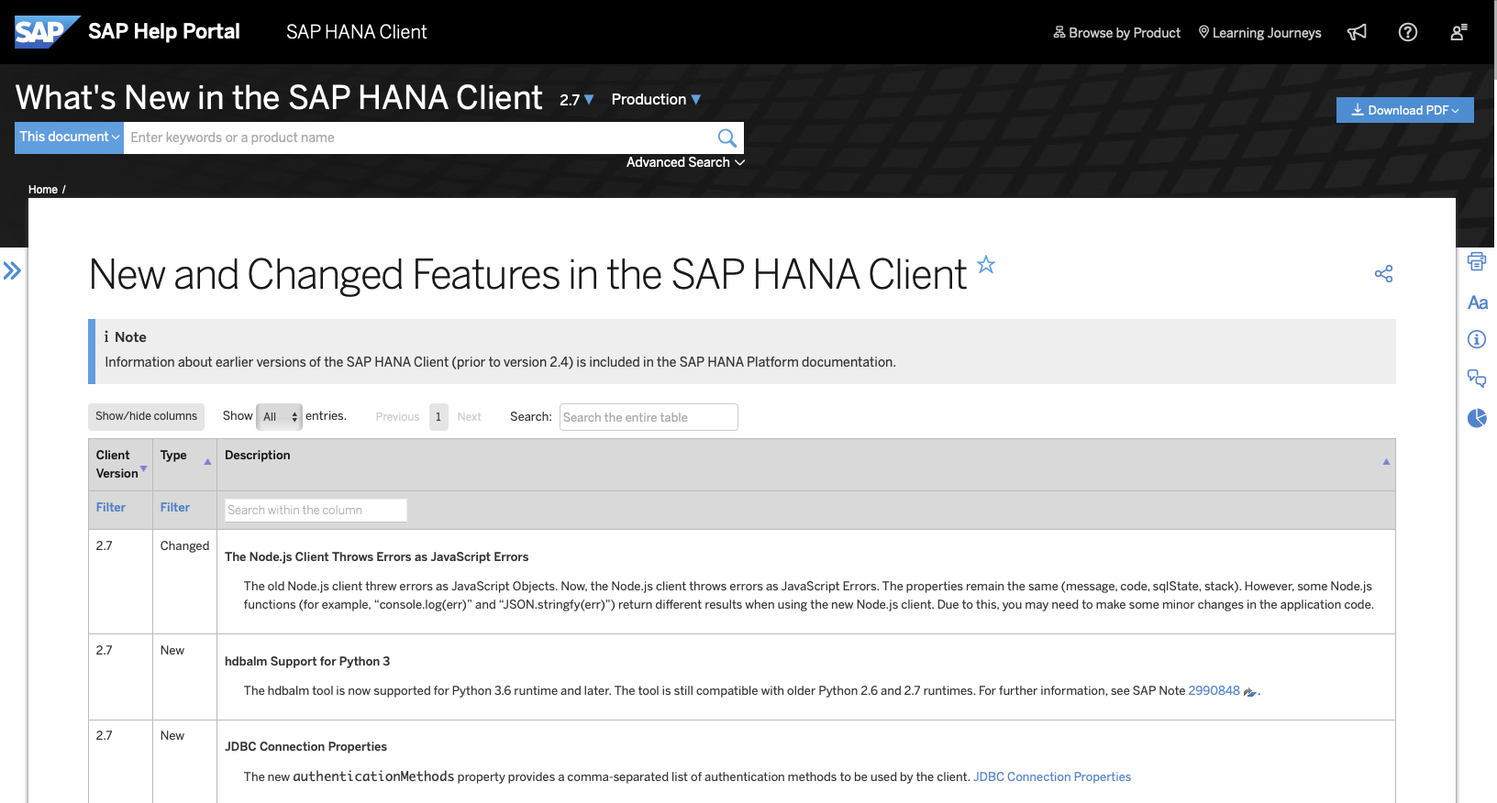Click the SAP logo
This screenshot has width=1497, height=803.
48,32
